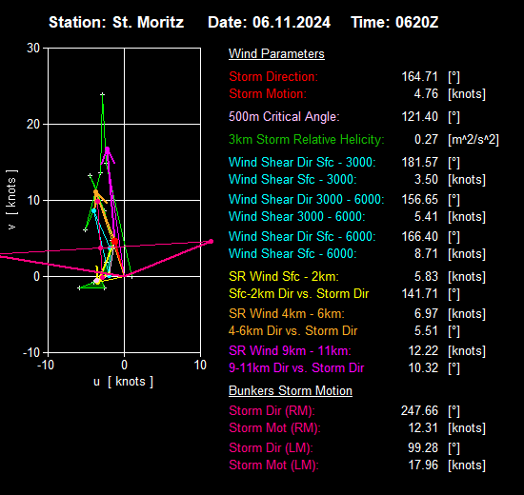
Task: Select the SR Wind 9km - 11km label
Action: tap(290, 350)
